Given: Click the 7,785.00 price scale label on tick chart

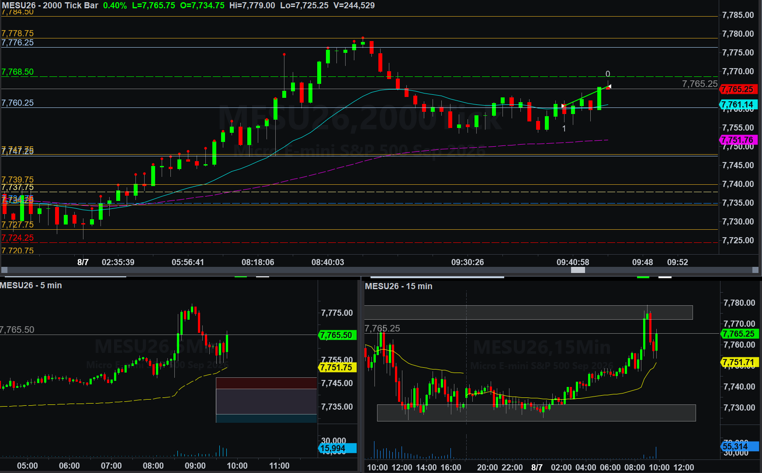Looking at the screenshot, I should (738, 15).
